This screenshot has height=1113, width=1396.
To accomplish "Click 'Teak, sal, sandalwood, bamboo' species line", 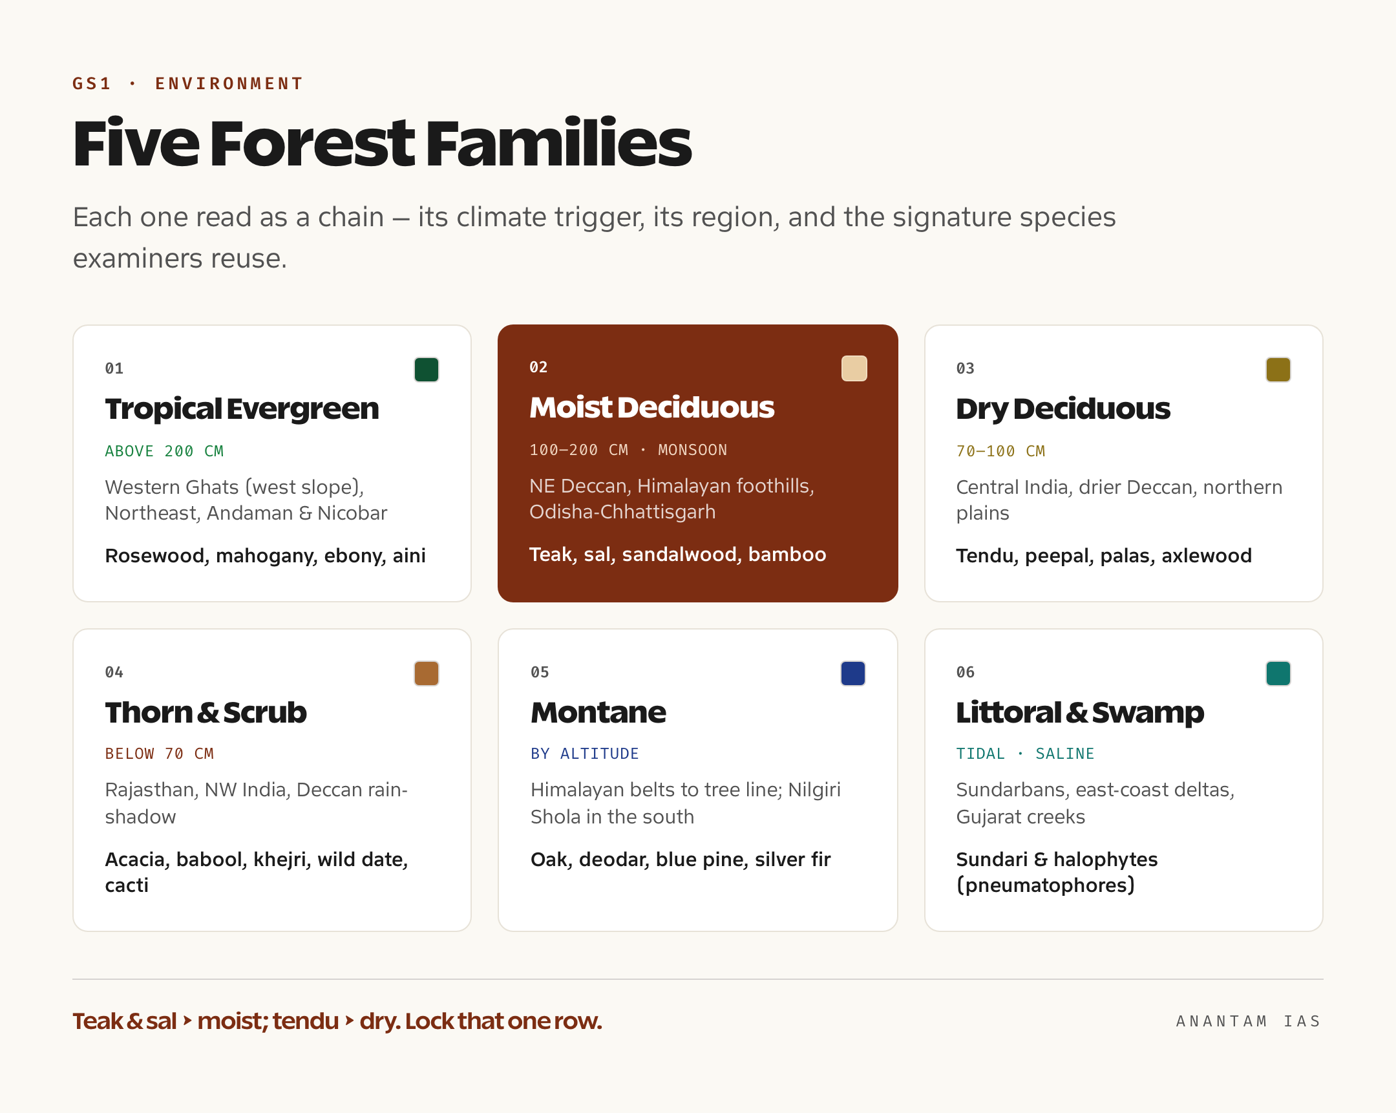I will (x=677, y=555).
